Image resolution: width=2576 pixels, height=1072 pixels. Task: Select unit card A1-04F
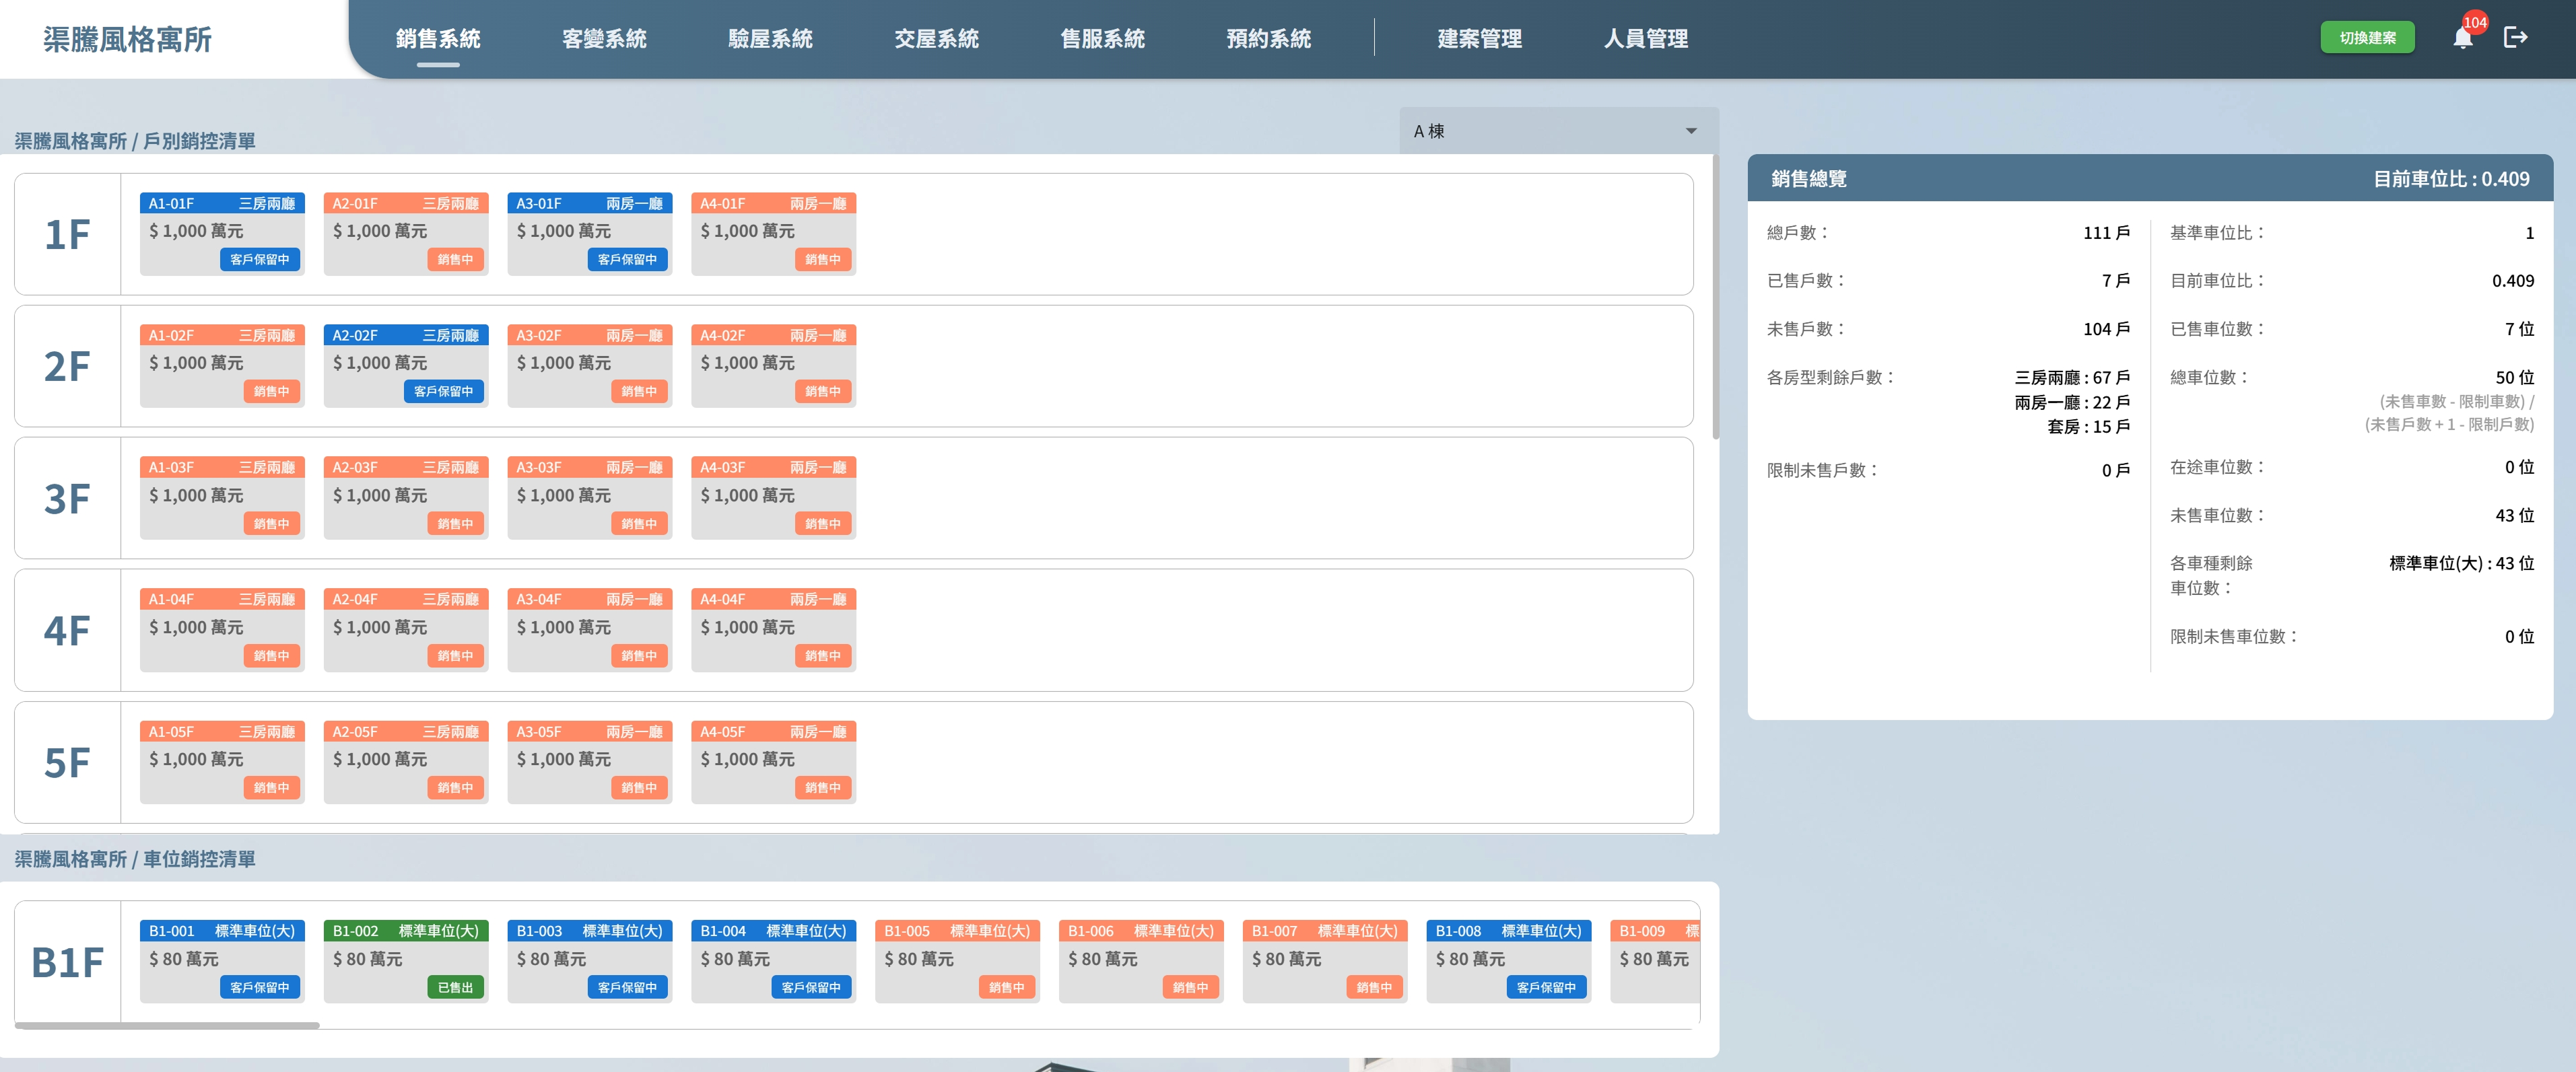tap(222, 629)
